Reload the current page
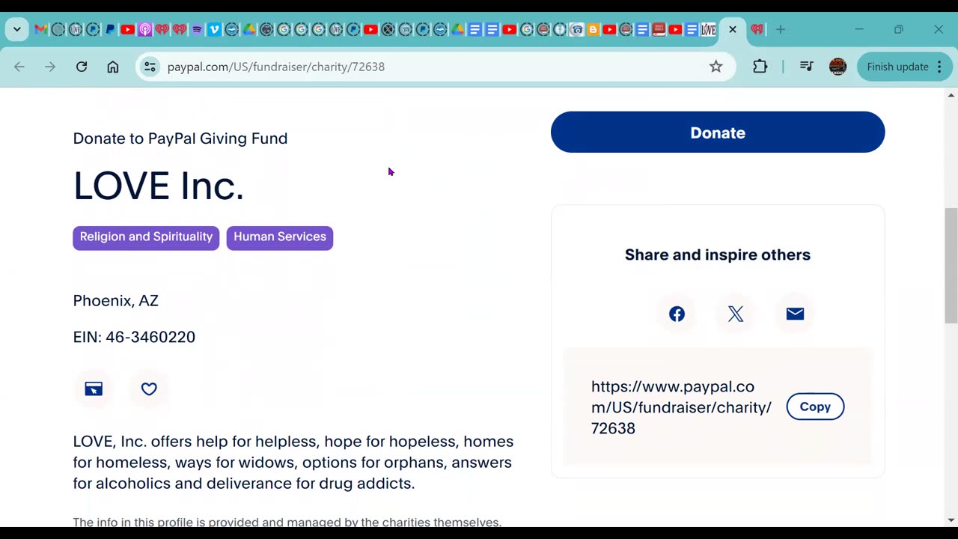The height and width of the screenshot is (539, 958). tap(82, 67)
